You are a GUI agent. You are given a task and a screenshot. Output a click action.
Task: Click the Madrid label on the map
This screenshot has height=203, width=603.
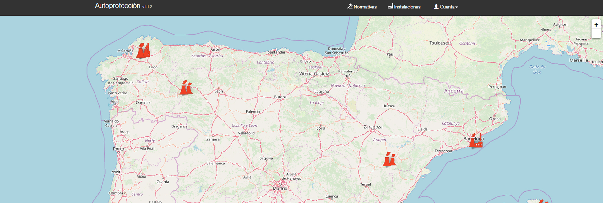pos(280,189)
